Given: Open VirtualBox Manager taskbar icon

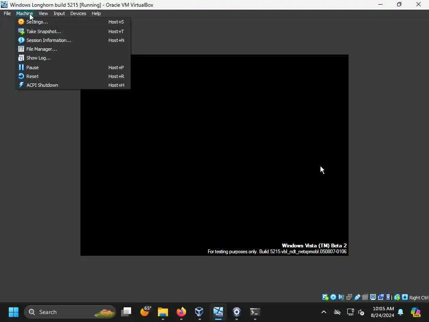Looking at the screenshot, I should pos(199,312).
